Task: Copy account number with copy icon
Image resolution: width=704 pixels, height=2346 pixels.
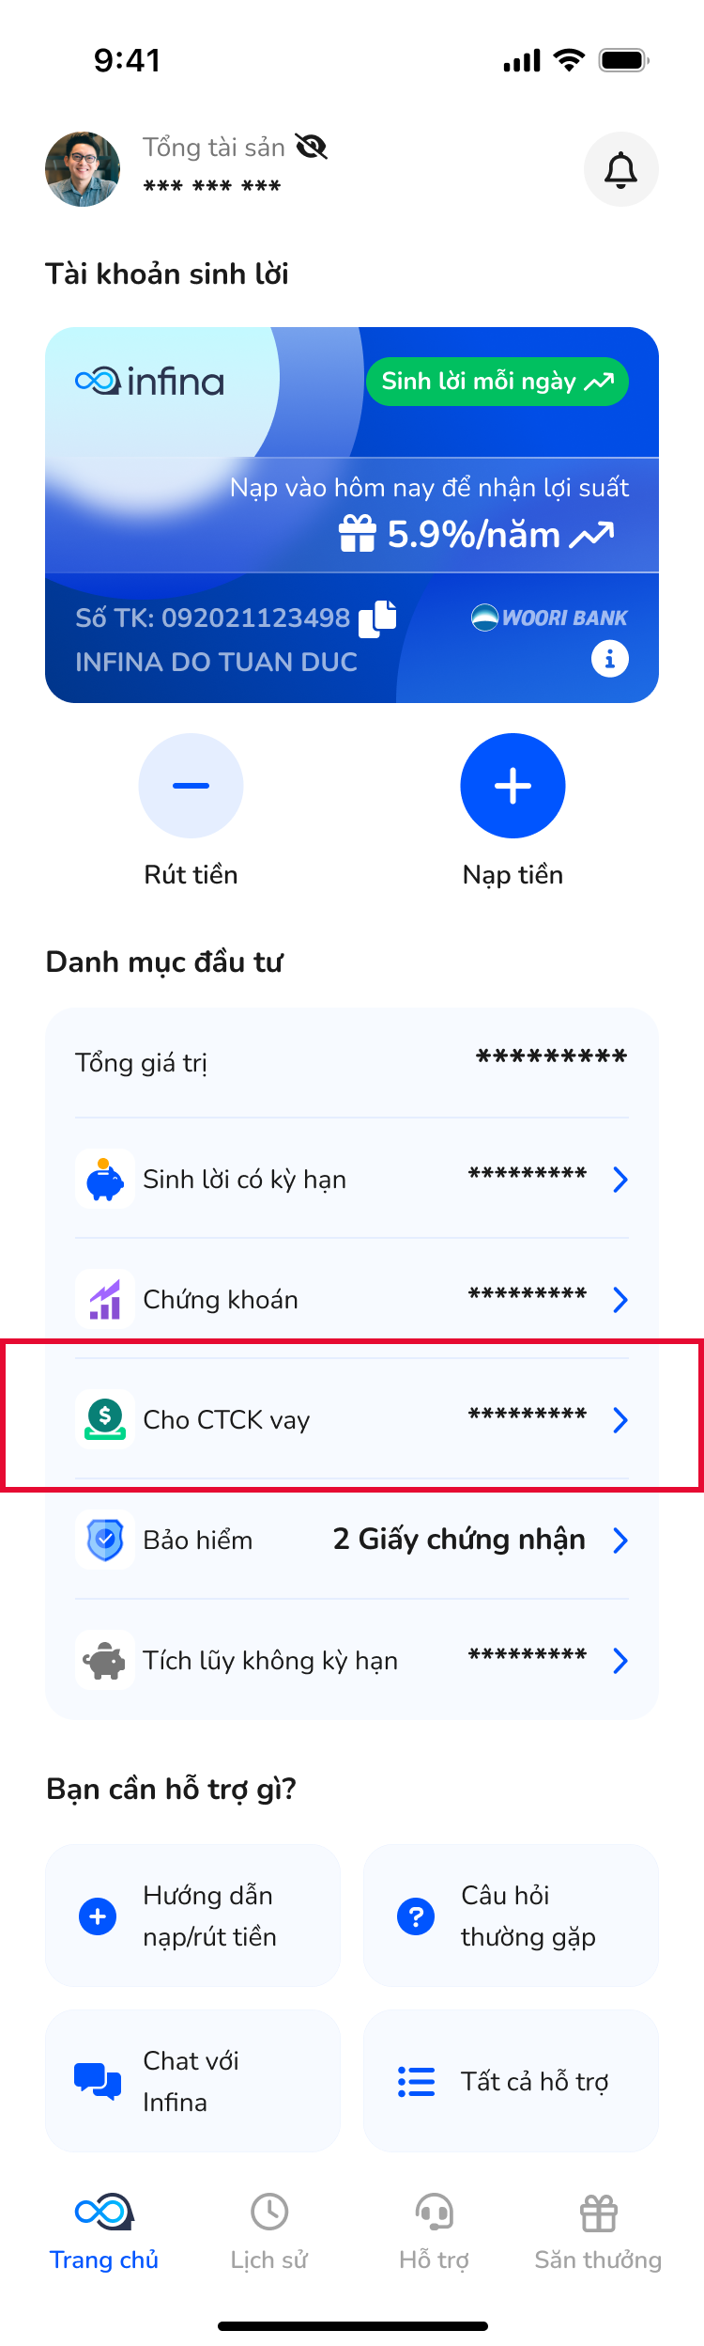Action: (x=377, y=618)
